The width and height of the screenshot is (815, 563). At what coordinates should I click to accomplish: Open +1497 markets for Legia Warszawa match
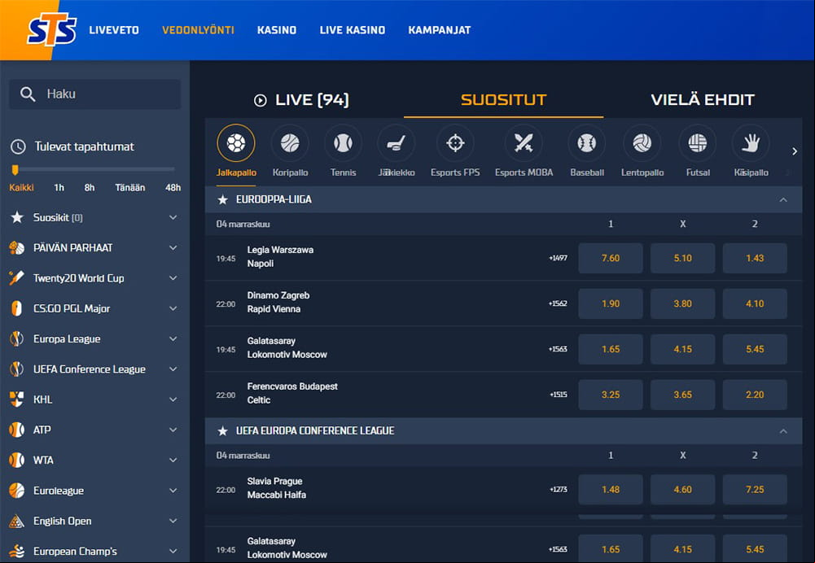(559, 258)
